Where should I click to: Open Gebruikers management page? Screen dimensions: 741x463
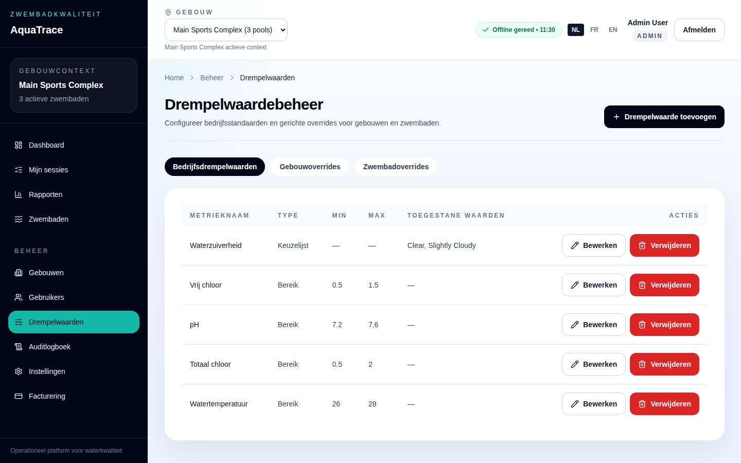point(74,297)
